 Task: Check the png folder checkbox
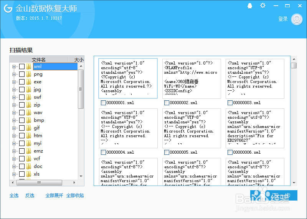coord(22,74)
